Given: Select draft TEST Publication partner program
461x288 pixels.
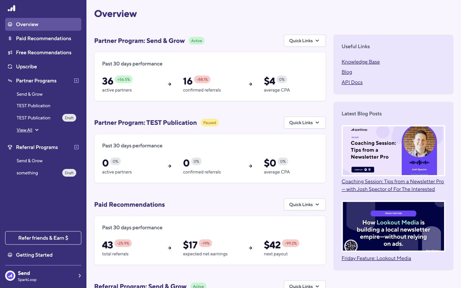Looking at the screenshot, I should [33, 118].
